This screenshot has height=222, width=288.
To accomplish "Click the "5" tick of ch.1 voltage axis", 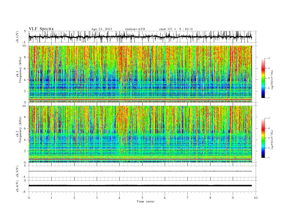I will 25,31.
